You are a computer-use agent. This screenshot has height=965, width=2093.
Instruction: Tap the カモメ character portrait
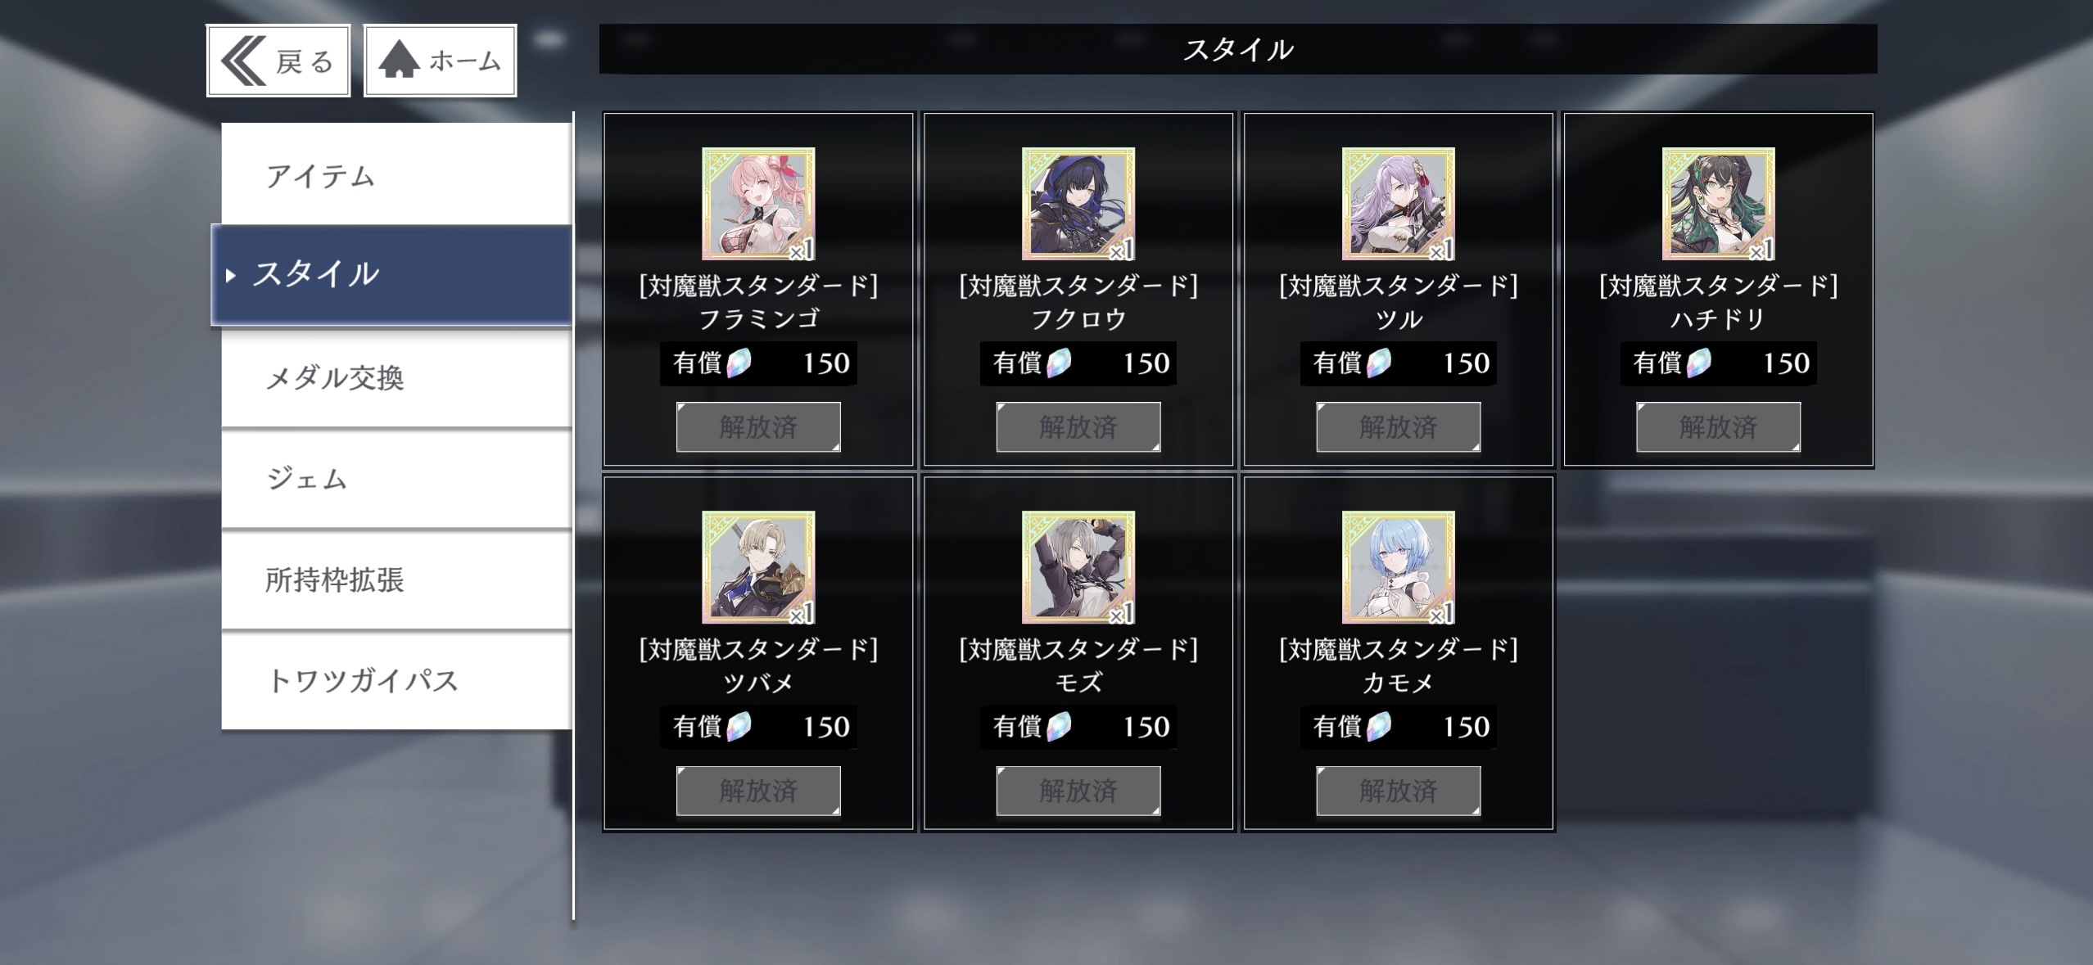1399,567
